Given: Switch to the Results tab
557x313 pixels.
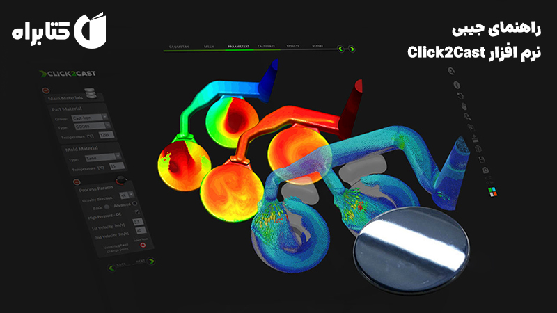Looking at the screenshot, I should [x=293, y=46].
